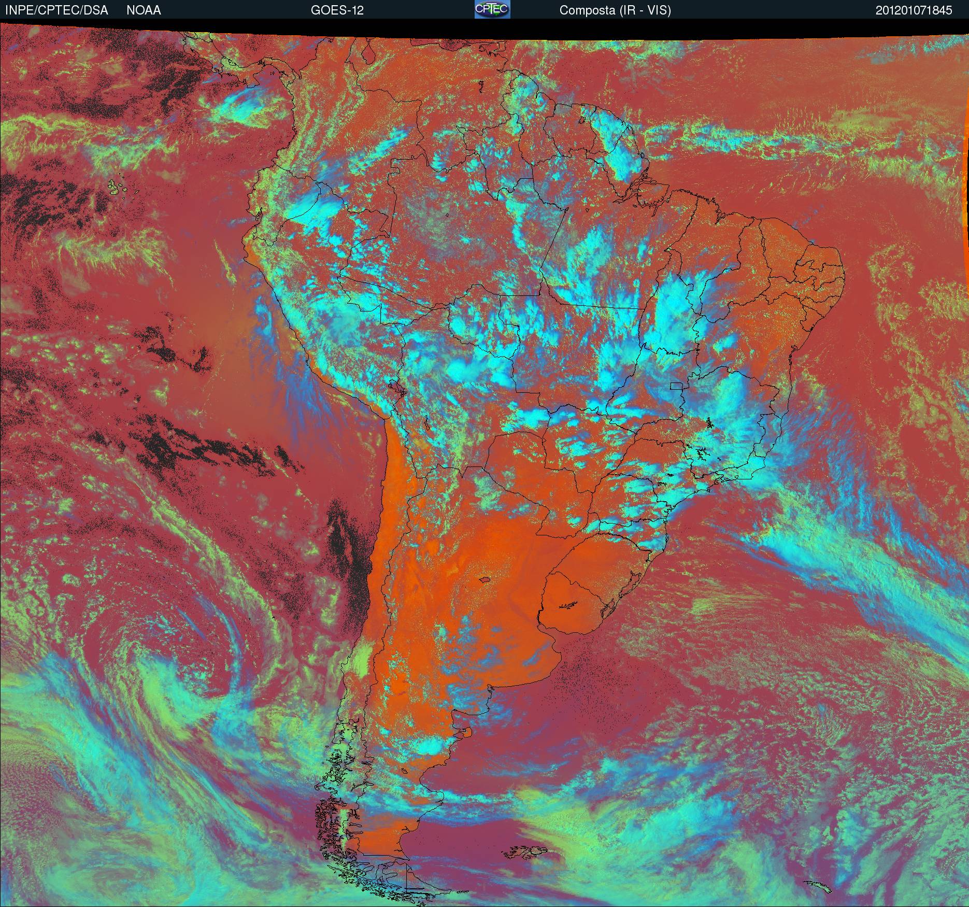Click the 'Composta (IR - VIS)' title
Image resolution: width=969 pixels, height=907 pixels.
pos(615,10)
